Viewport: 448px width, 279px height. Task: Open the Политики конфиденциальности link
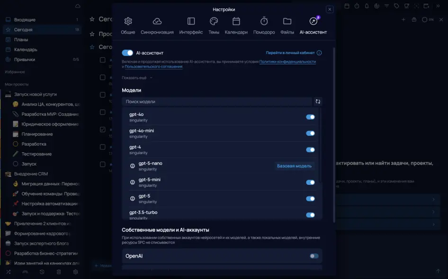pyautogui.click(x=287, y=61)
